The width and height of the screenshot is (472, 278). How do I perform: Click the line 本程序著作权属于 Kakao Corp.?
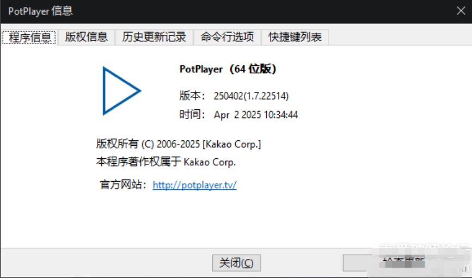tap(166, 162)
